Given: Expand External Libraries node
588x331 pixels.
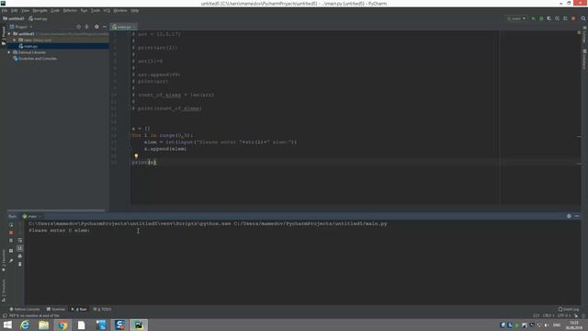Looking at the screenshot, I should point(9,52).
